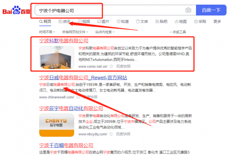Open the Baidu logo homepage
Viewport: 232px width, 156px height.
(16, 10)
